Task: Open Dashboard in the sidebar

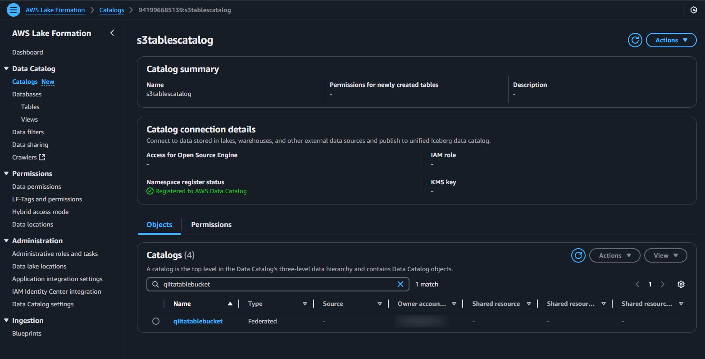Action: 27,52
